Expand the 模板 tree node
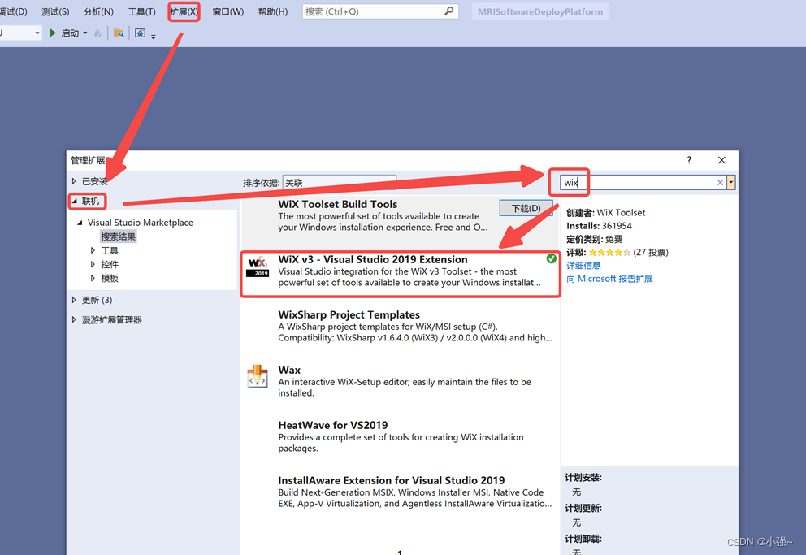Screen dimensions: 806x555 coord(93,278)
